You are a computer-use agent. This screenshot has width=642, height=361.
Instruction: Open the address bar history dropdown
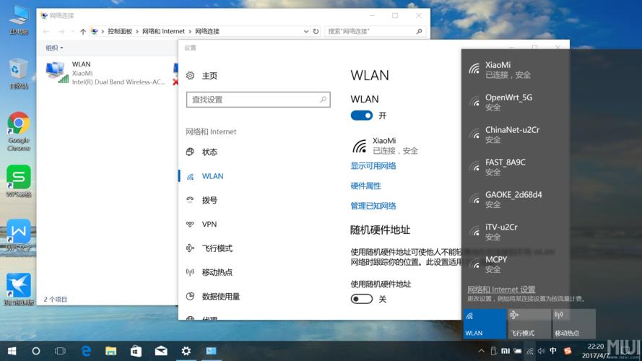coord(306,31)
